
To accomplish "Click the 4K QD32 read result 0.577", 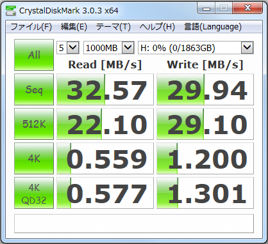I will click(x=105, y=193).
